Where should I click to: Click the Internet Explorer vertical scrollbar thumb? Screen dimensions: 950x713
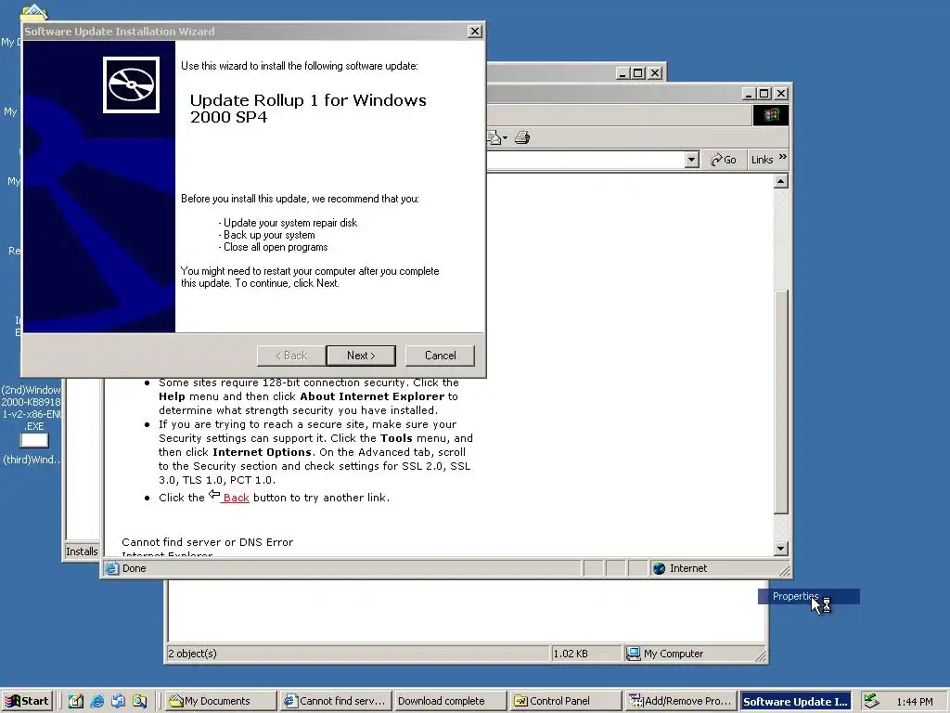pos(781,403)
